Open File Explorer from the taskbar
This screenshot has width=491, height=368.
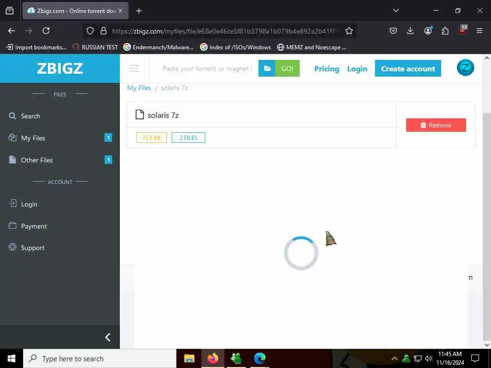pyautogui.click(x=189, y=358)
